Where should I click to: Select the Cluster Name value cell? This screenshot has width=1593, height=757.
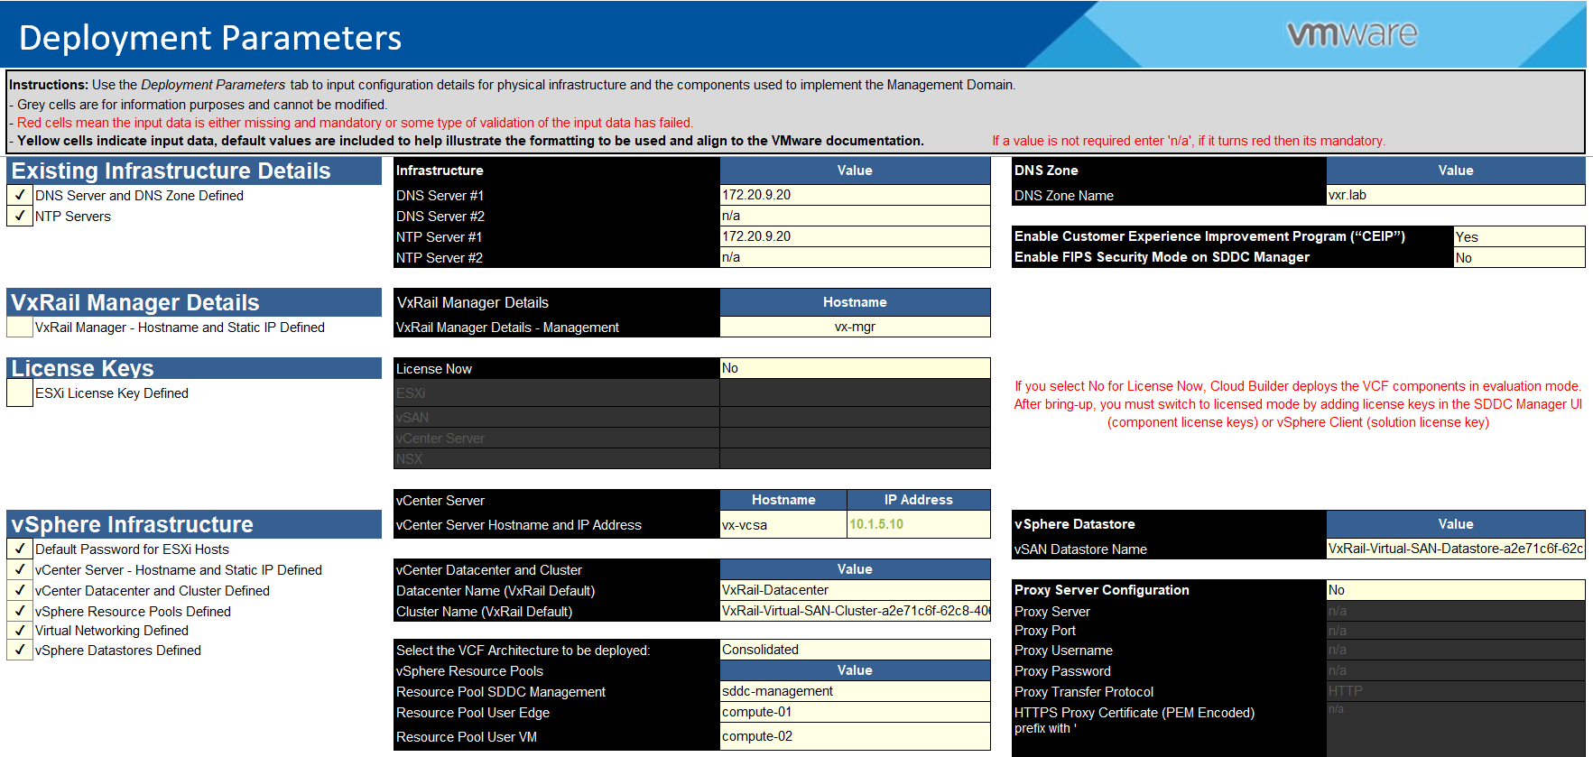pyautogui.click(x=855, y=611)
